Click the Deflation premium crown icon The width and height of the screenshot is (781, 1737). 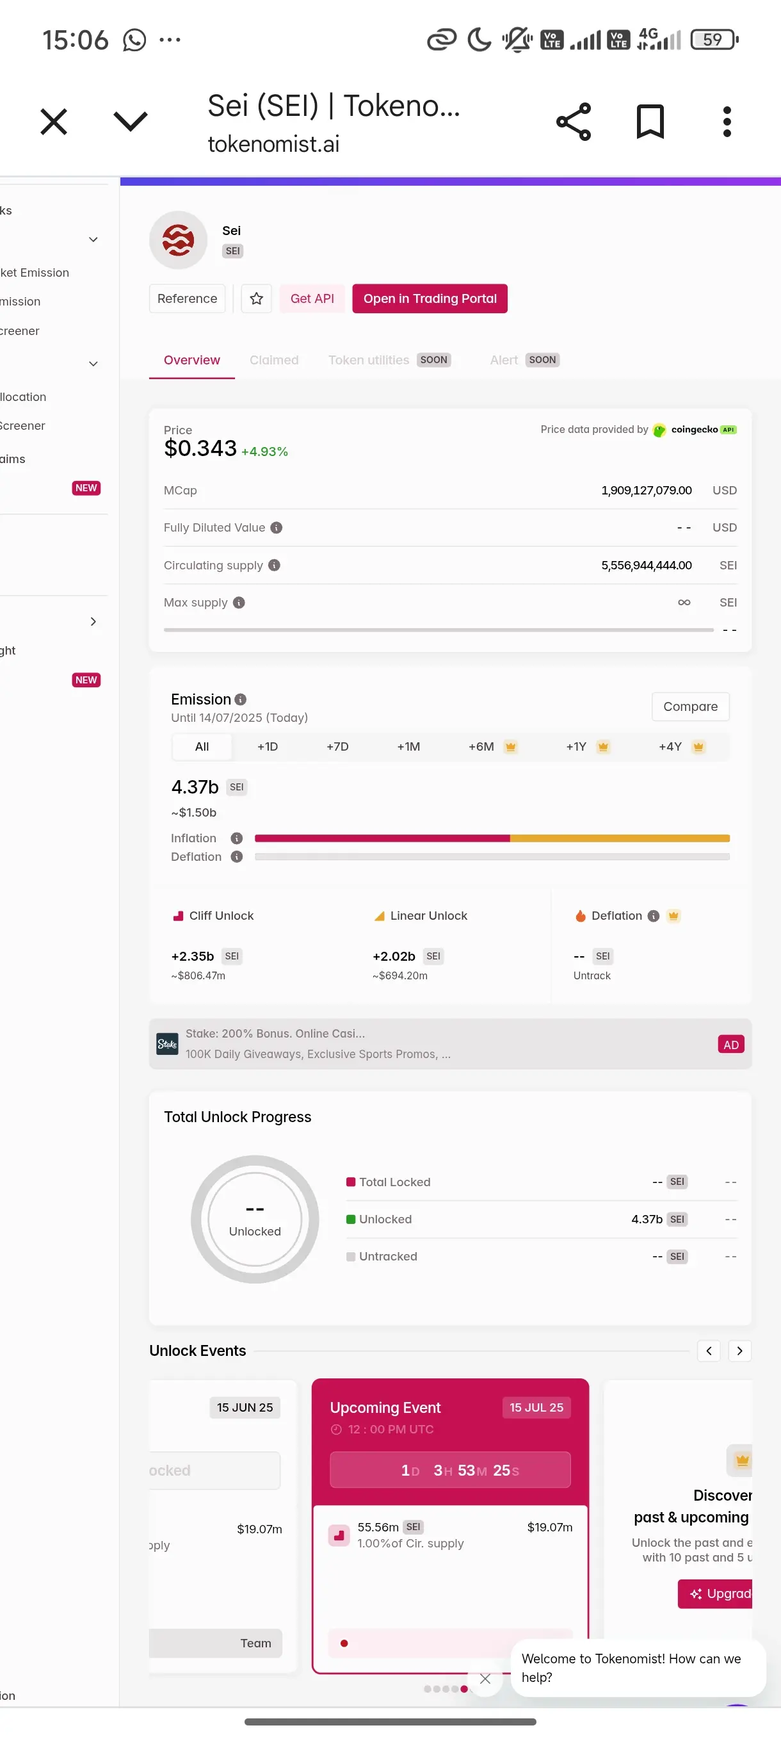click(673, 916)
